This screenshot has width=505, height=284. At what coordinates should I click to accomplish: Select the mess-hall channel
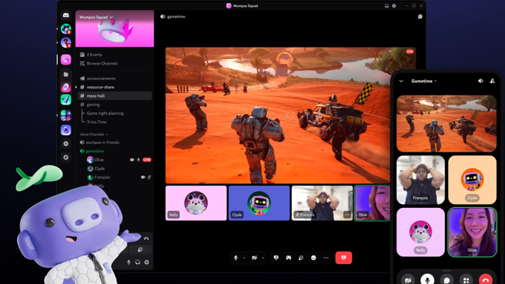tap(115, 96)
